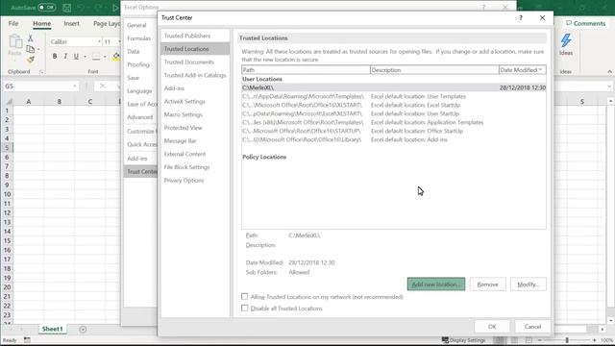Click the Save icon in the title bar
The height and width of the screenshot is (346, 615).
pyautogui.click(x=67, y=8)
